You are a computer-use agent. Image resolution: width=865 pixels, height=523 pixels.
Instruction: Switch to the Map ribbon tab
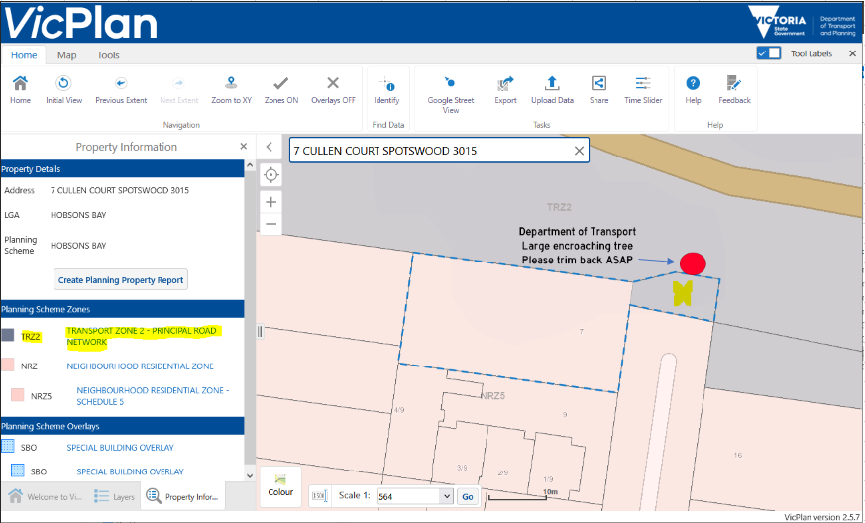67,55
